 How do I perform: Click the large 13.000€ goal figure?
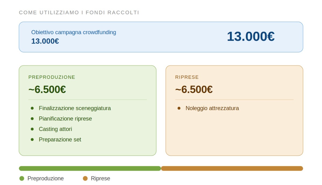251,37
